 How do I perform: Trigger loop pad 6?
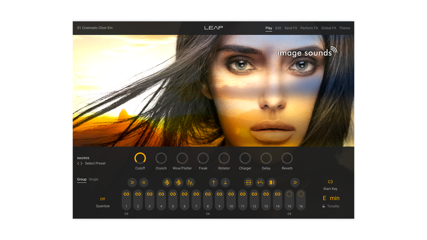(x=185, y=200)
